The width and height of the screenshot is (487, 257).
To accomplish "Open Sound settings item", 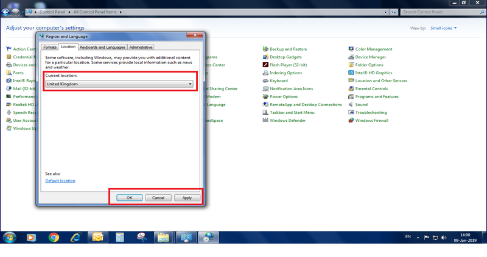I will (361, 104).
